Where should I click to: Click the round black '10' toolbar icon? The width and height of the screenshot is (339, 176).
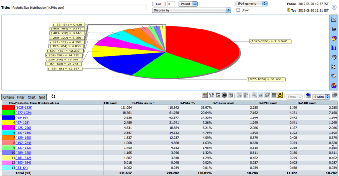click(x=224, y=95)
